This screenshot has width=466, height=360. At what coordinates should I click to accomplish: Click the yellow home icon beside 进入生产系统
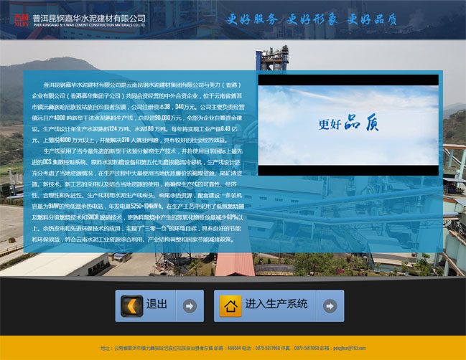click(x=230, y=306)
